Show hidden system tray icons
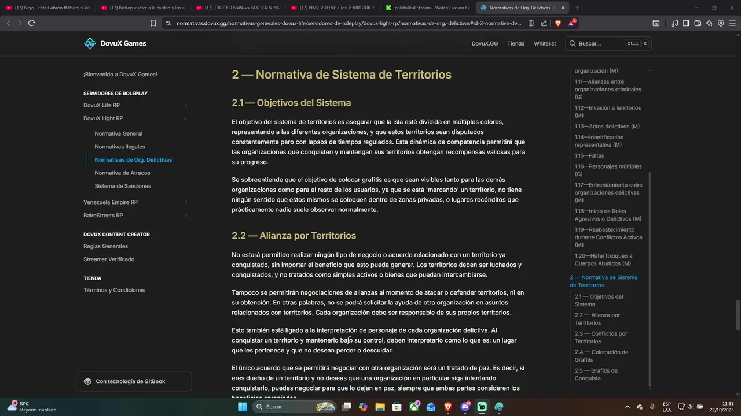741x416 pixels. click(628, 407)
